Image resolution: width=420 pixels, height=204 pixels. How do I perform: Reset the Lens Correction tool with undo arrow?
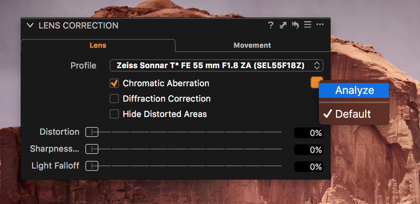point(295,25)
